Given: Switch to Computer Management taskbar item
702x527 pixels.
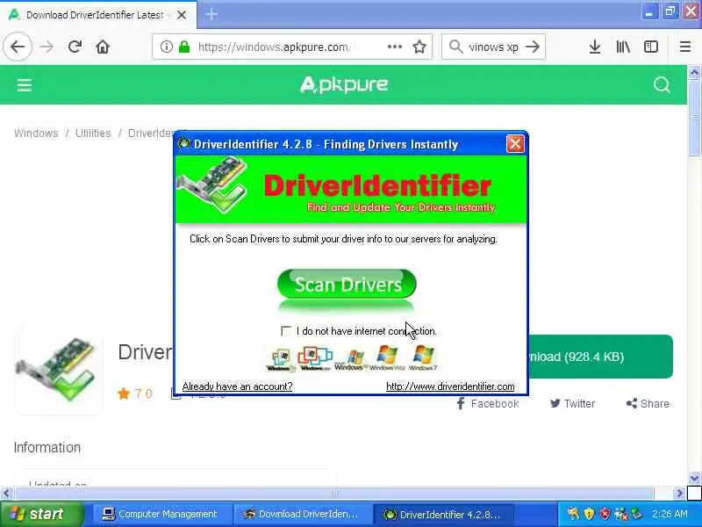Looking at the screenshot, I should (161, 514).
